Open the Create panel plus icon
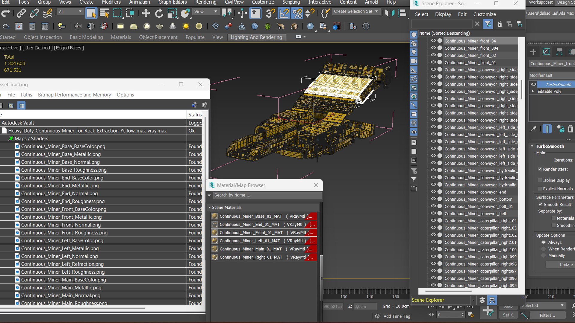Image resolution: width=575 pixels, height=323 pixels. click(533, 52)
